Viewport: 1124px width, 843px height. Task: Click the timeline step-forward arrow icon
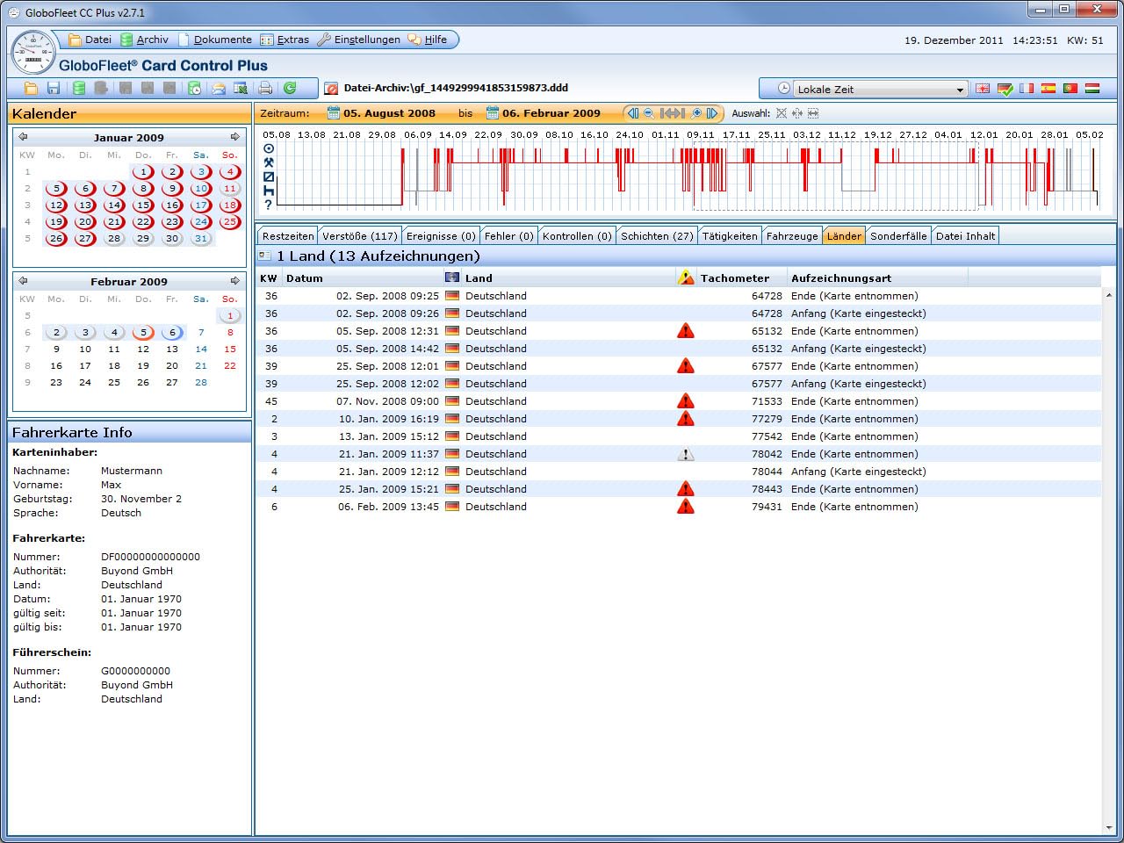click(712, 113)
